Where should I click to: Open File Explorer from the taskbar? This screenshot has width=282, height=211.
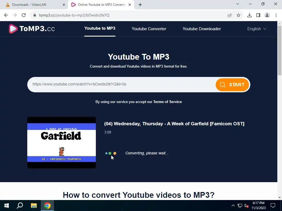tap(34, 206)
